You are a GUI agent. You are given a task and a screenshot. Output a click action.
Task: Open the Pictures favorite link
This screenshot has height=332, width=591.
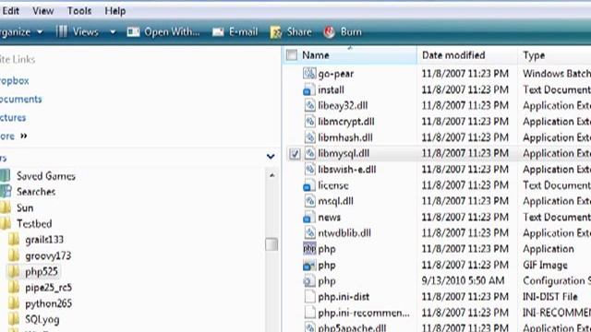click(13, 117)
